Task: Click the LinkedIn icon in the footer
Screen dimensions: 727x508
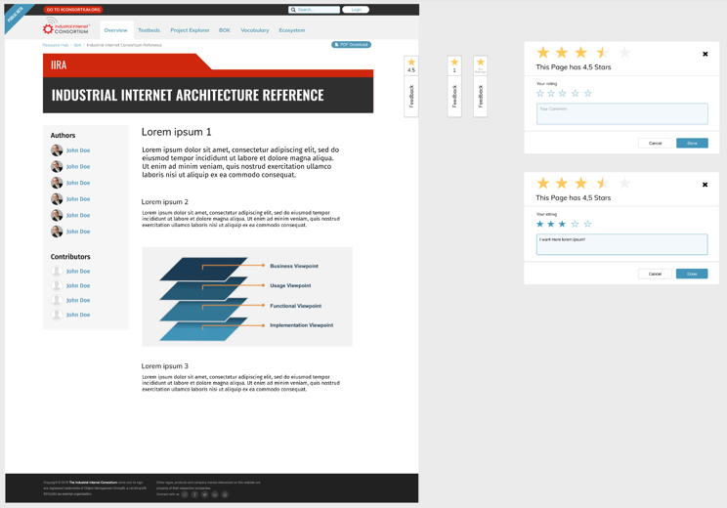Action: [x=215, y=494]
